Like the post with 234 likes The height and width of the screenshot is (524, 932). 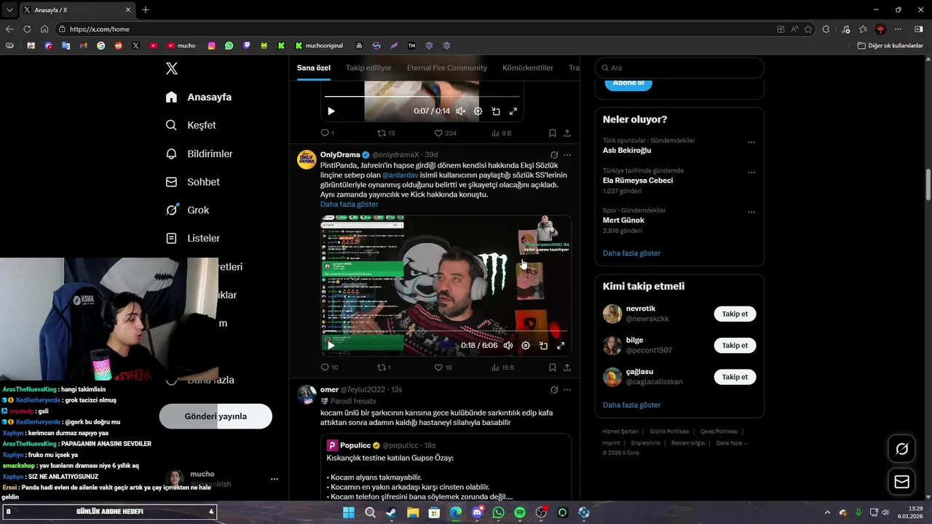coord(445,133)
